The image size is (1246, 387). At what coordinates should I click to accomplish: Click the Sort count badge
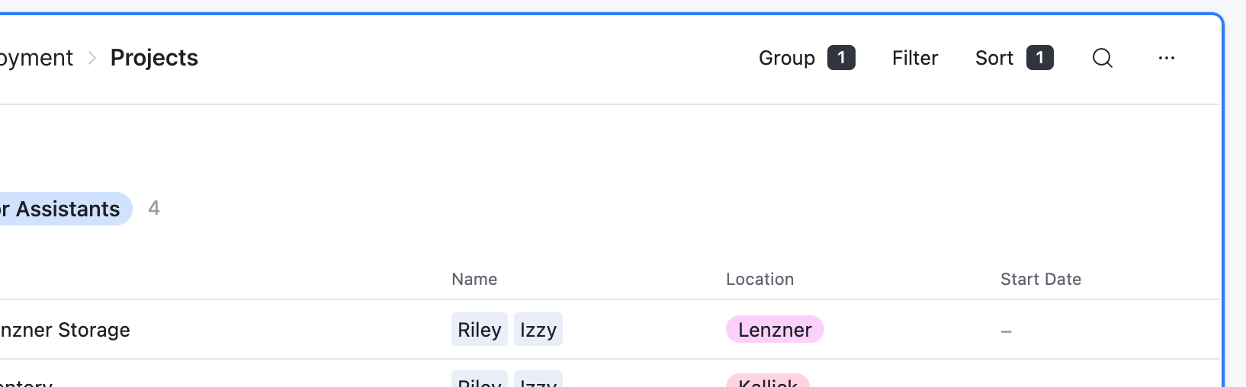pyautogui.click(x=1039, y=58)
